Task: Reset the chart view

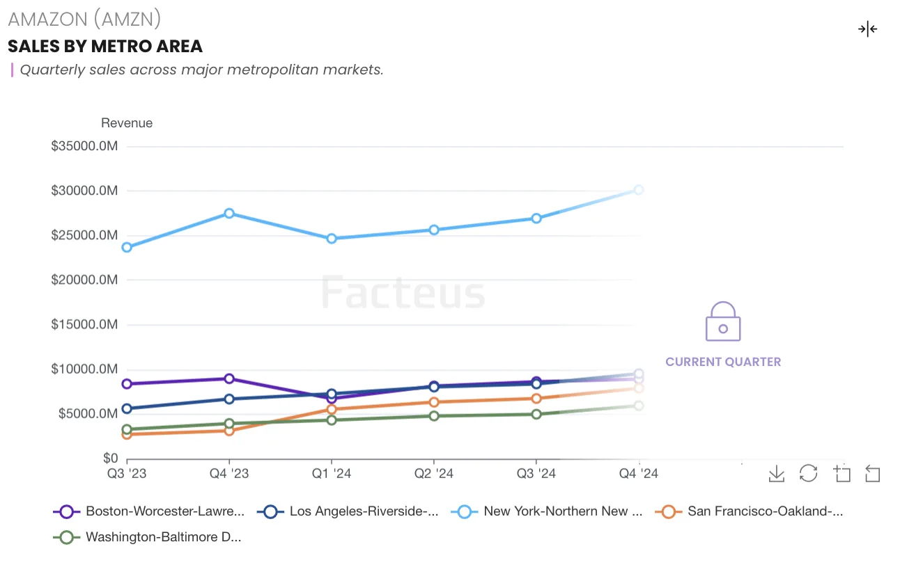Action: 872,474
